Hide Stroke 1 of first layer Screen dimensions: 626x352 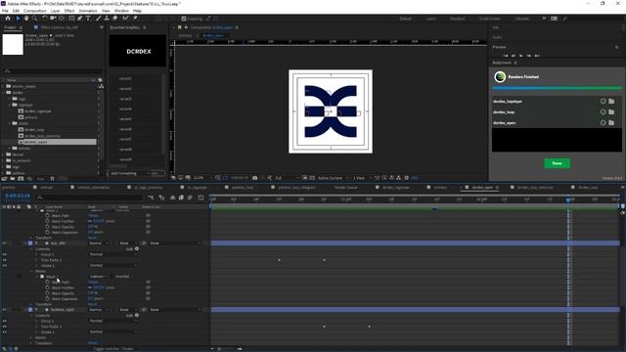pos(4,265)
